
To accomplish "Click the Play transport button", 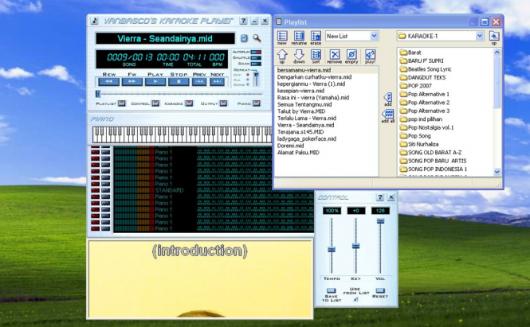I will (x=155, y=82).
